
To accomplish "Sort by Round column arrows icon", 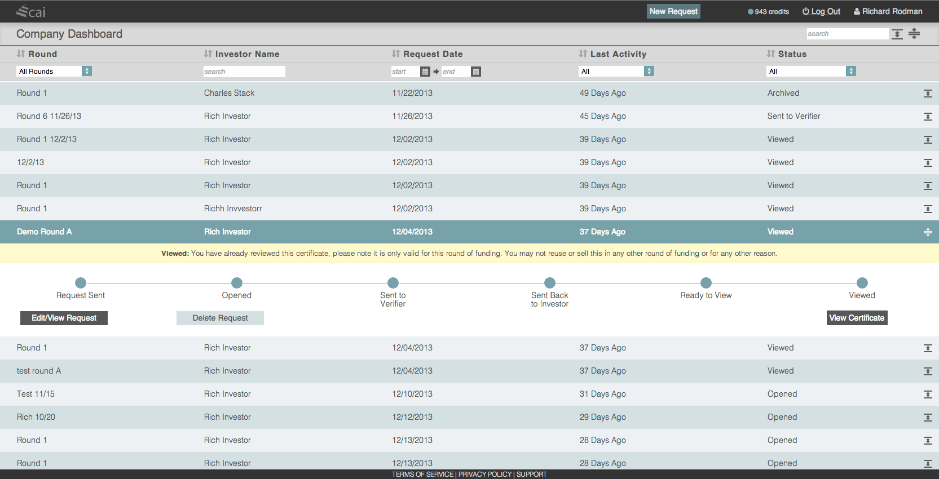I will pos(21,54).
